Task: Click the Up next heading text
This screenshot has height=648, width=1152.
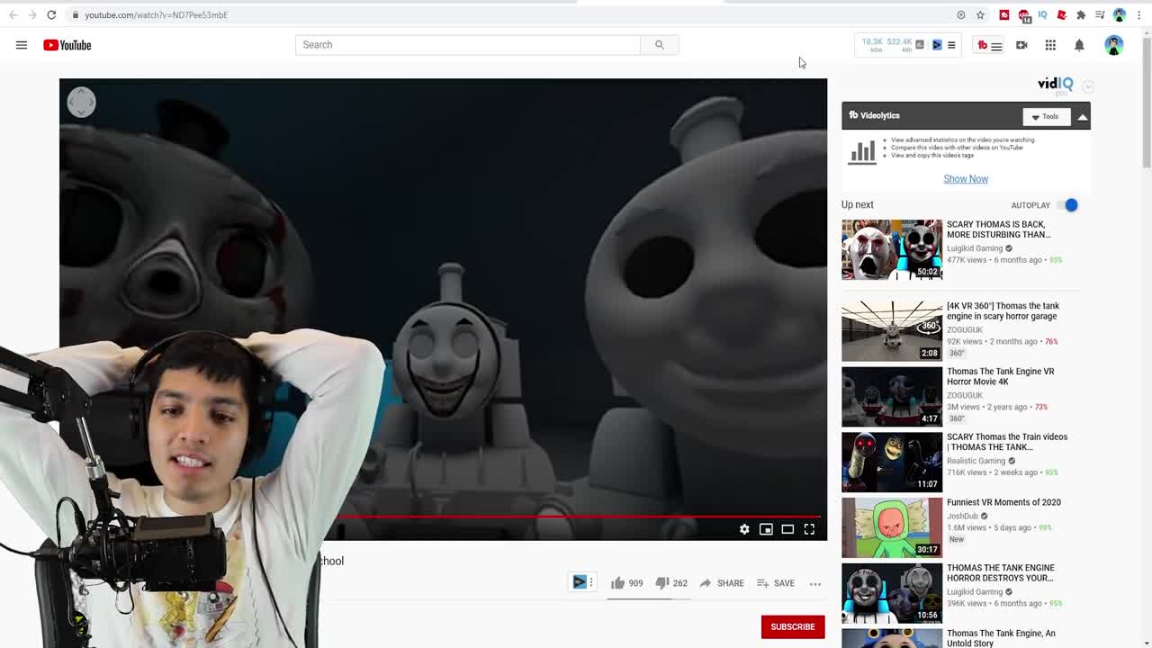Action: (858, 204)
